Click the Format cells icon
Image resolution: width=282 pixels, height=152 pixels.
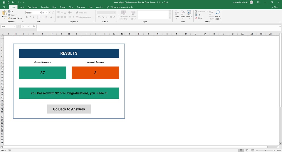click(189, 13)
